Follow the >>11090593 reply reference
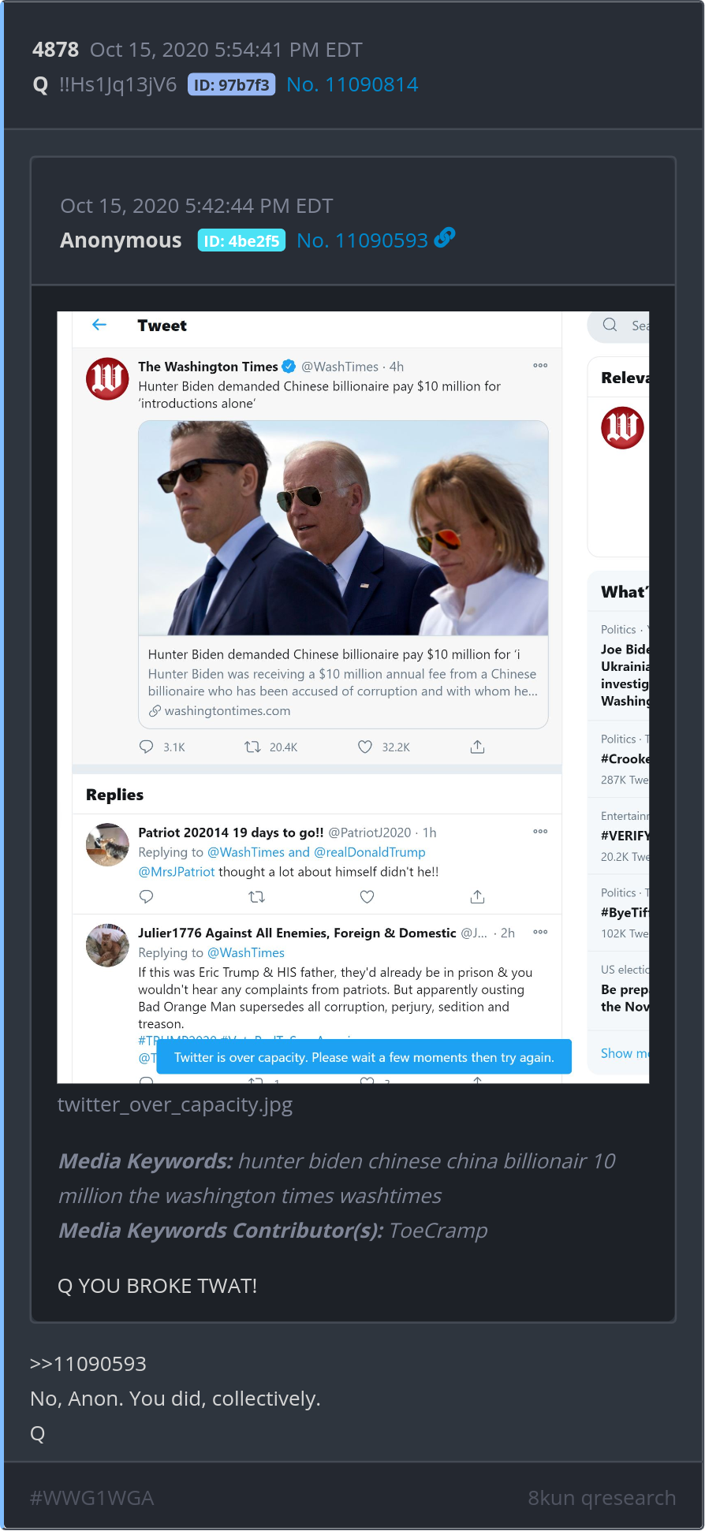The height and width of the screenshot is (1531, 705). coord(88,1364)
